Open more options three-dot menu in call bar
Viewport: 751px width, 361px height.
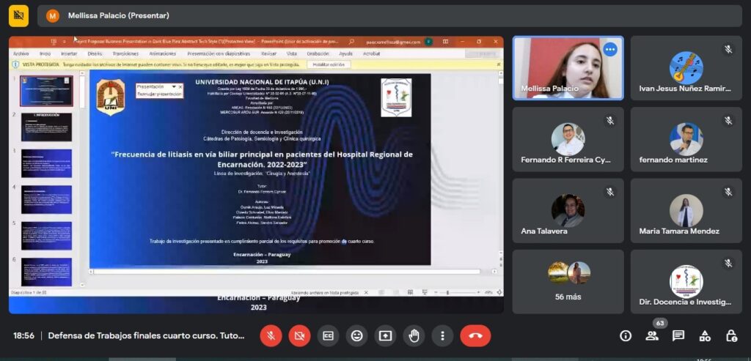coord(442,335)
